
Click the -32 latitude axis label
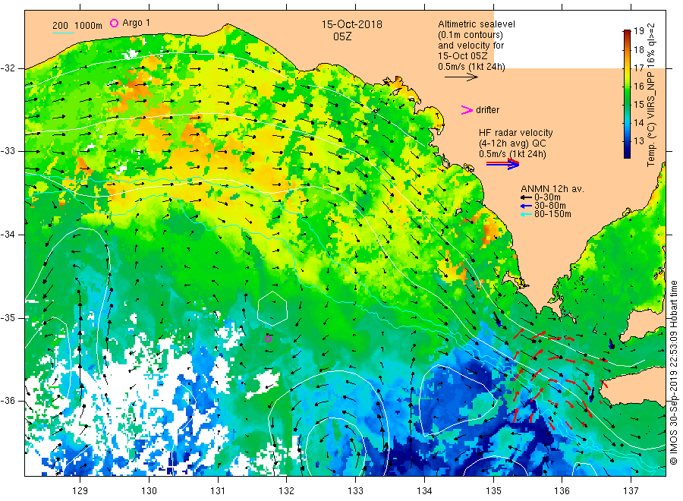[8, 68]
